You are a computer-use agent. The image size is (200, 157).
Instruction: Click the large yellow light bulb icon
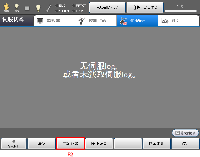click(x=38, y=8)
